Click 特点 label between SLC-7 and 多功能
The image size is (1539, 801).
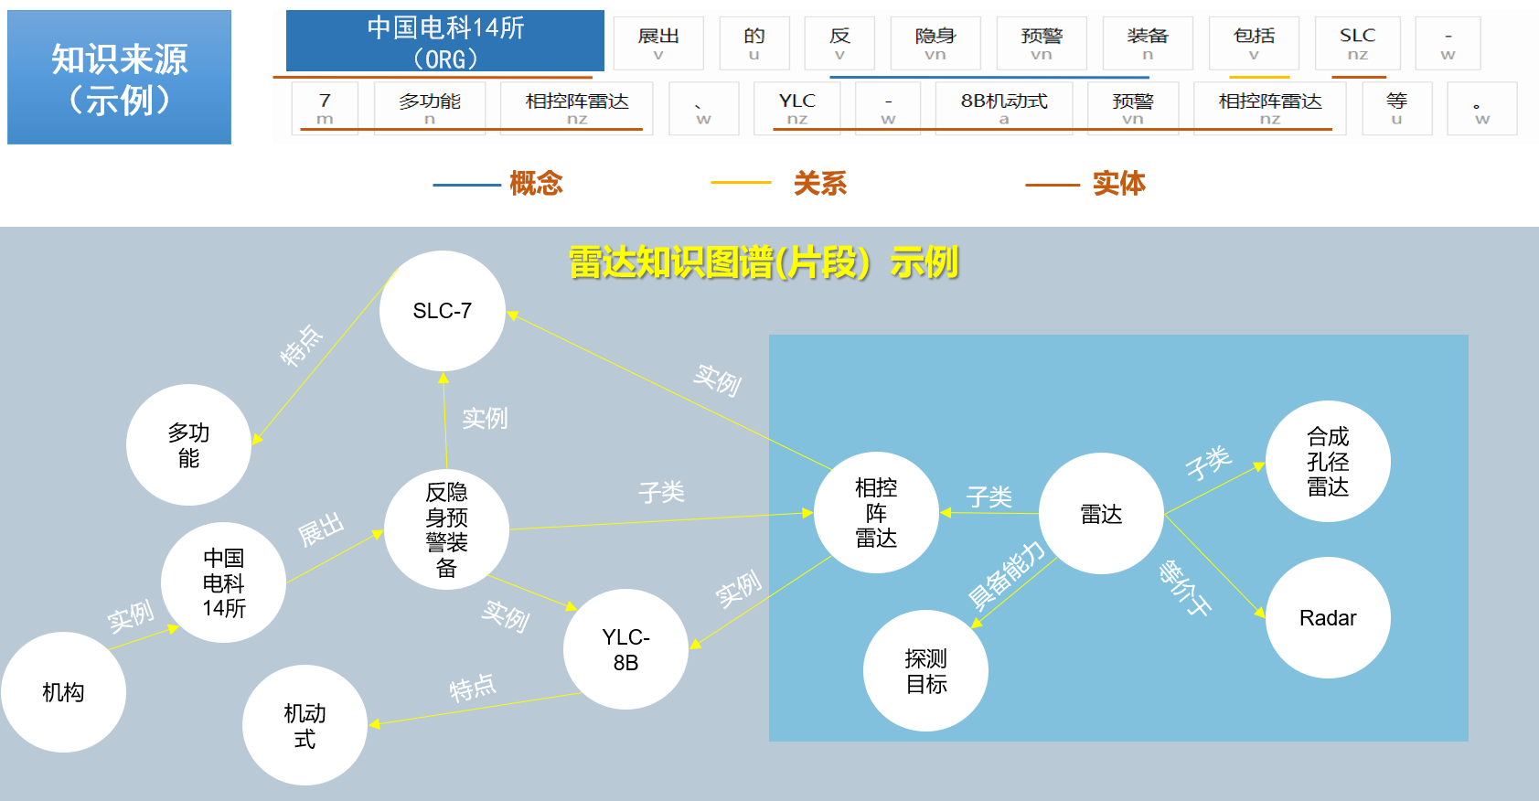coord(302,346)
